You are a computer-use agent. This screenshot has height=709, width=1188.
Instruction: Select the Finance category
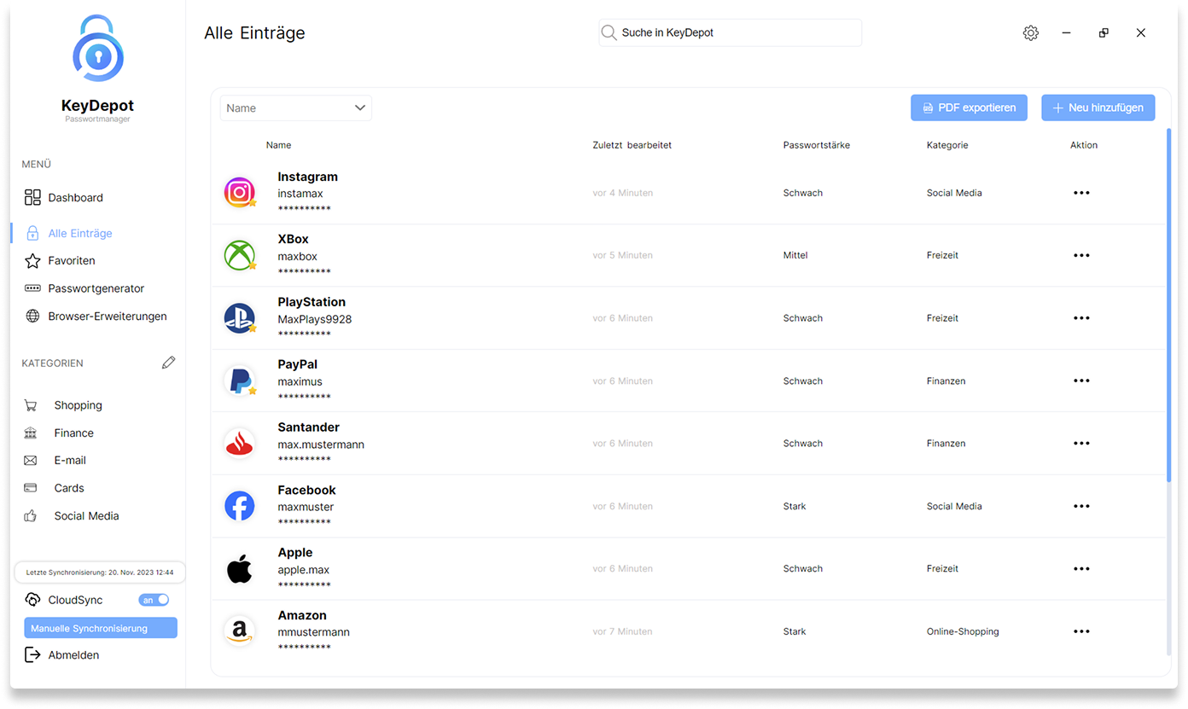click(x=74, y=433)
